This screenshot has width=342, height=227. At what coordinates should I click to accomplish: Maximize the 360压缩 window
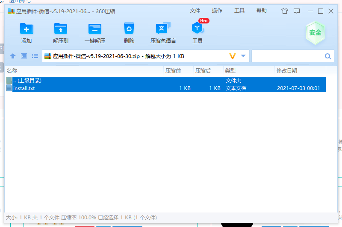click(x=320, y=11)
